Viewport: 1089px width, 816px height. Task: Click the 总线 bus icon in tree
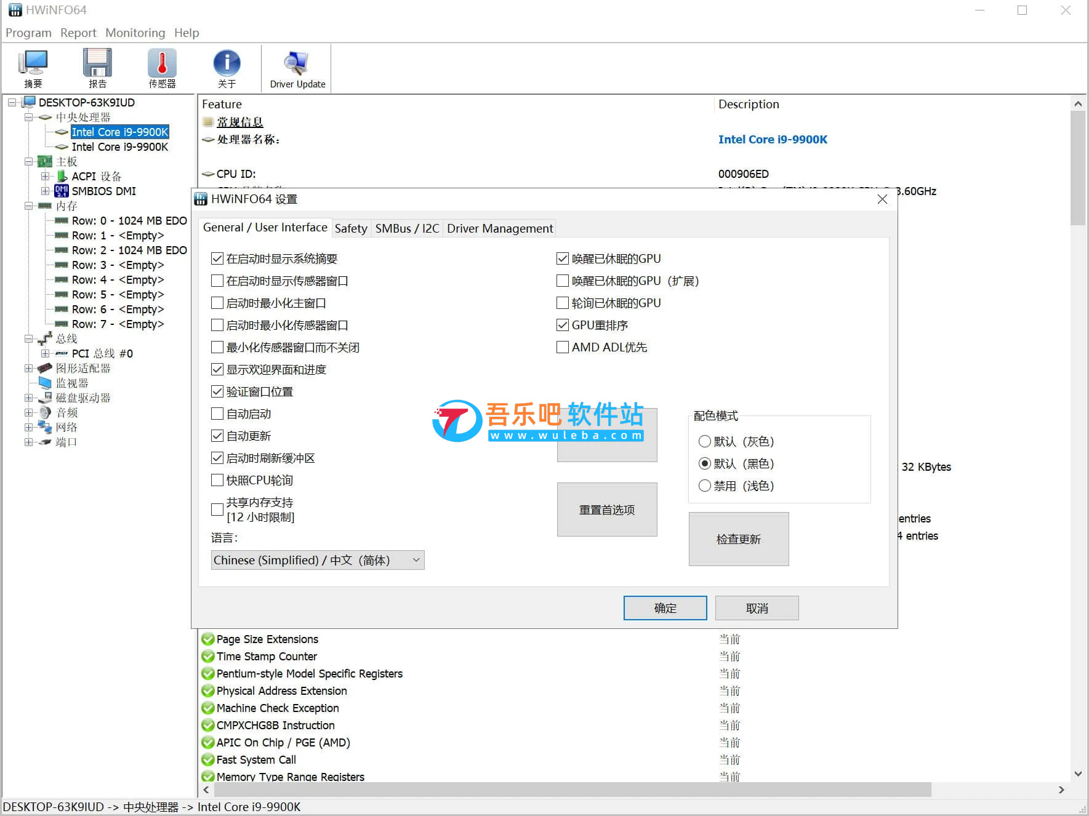pyautogui.click(x=44, y=338)
